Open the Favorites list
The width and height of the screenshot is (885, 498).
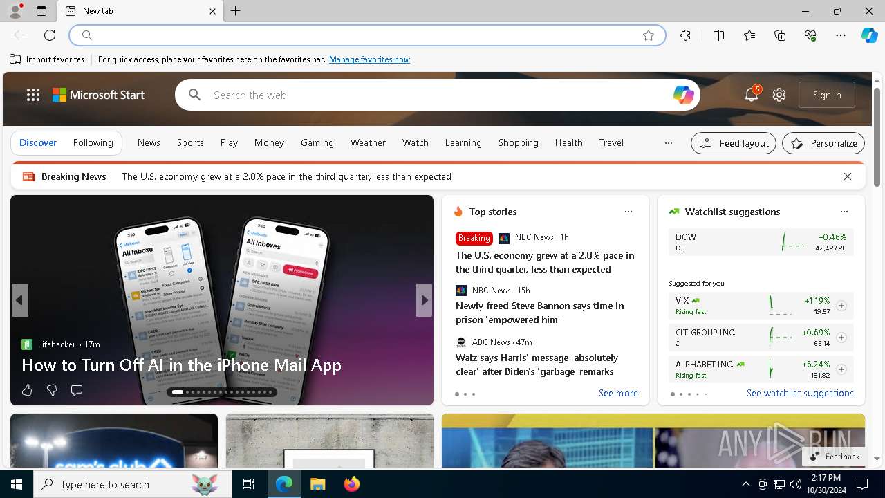749,35
